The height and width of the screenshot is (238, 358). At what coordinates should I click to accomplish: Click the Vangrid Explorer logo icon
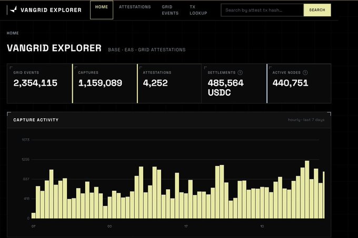(14, 9)
